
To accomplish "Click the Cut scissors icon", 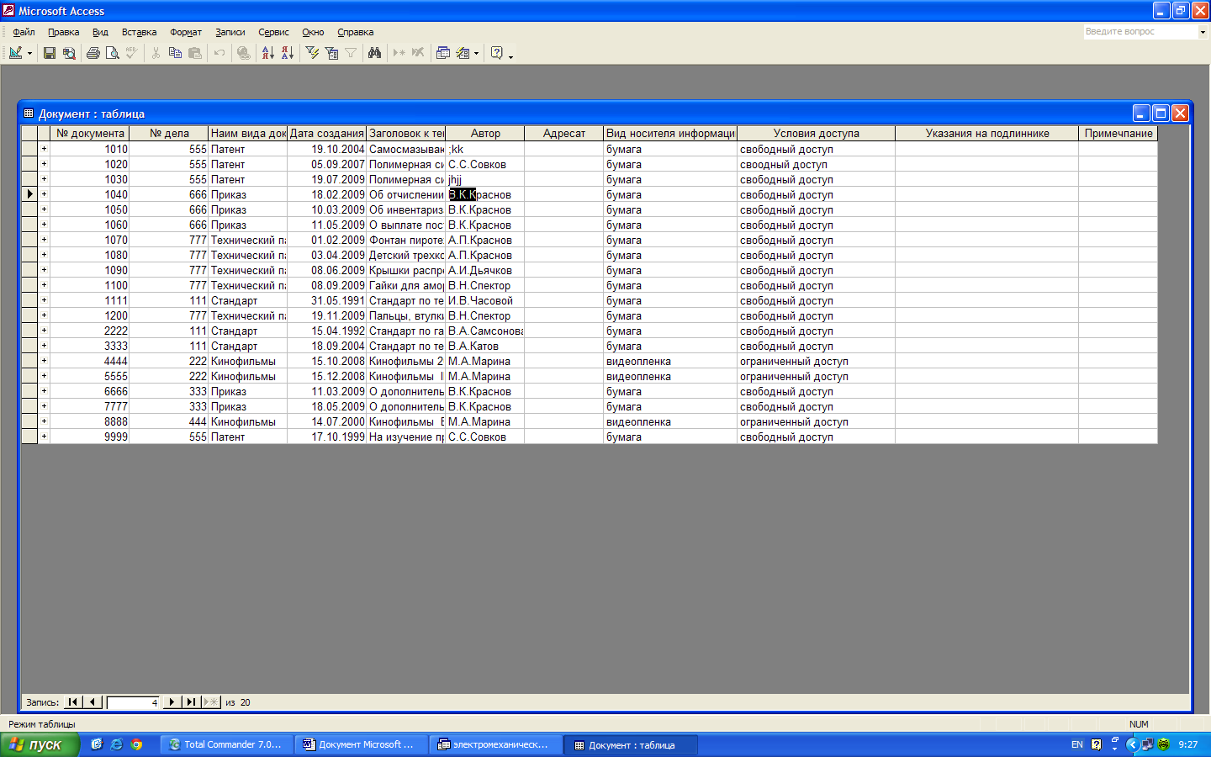I will [156, 53].
